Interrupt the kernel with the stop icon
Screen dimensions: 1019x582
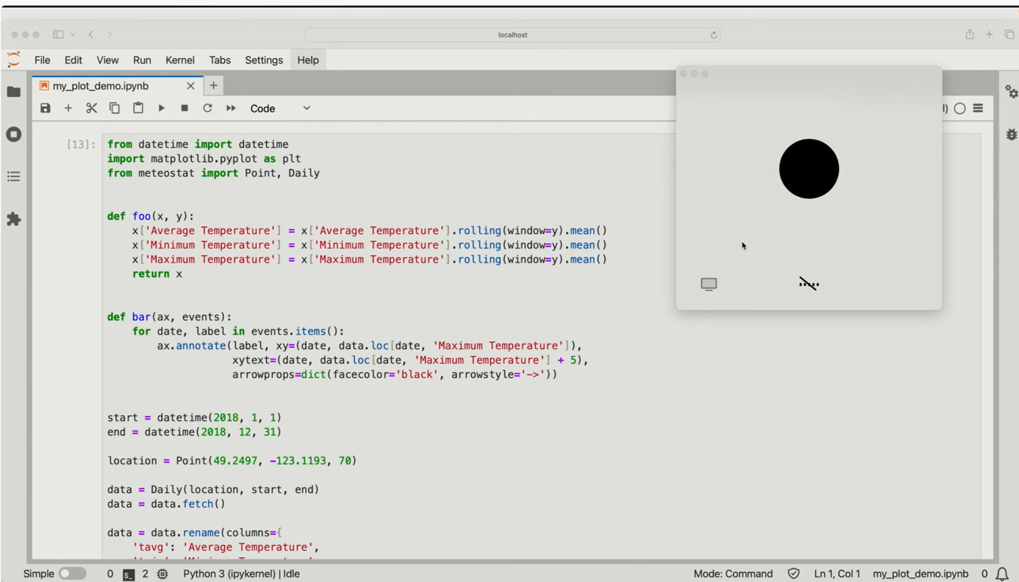tap(185, 108)
